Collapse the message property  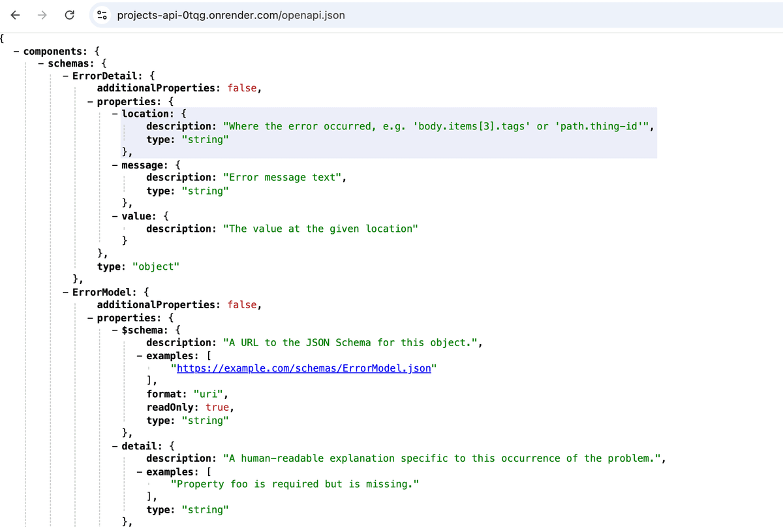(114, 165)
